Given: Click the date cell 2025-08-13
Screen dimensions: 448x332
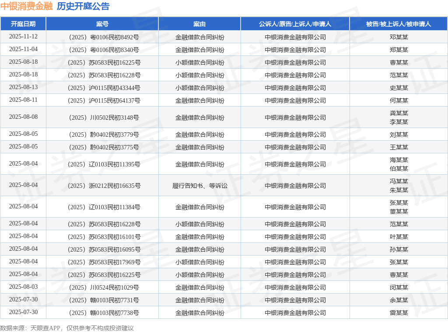Looking at the screenshot, I should tap(23, 87).
